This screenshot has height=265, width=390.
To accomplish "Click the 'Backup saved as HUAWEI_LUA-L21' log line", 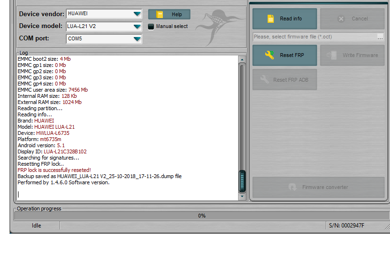I will [x=100, y=176].
